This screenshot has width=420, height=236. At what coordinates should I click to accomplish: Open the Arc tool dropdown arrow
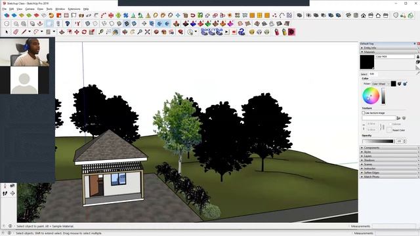pyautogui.click(x=41, y=32)
